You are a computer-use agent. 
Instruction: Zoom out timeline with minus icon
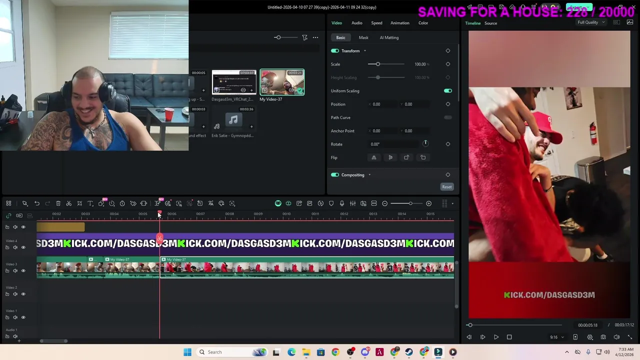pos(384,203)
